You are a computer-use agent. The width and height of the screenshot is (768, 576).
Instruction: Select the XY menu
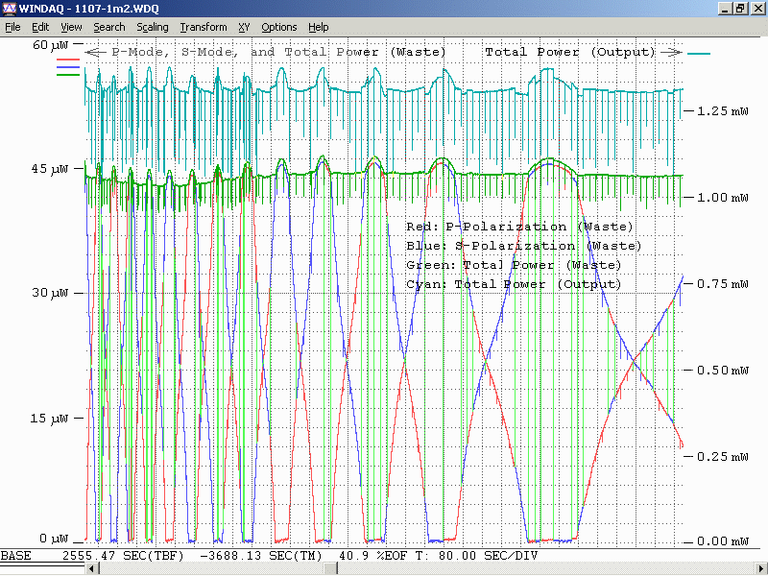[x=244, y=27]
